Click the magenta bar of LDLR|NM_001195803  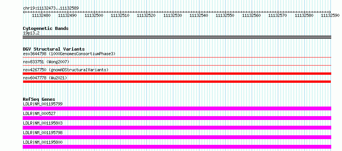[x=177, y=128]
